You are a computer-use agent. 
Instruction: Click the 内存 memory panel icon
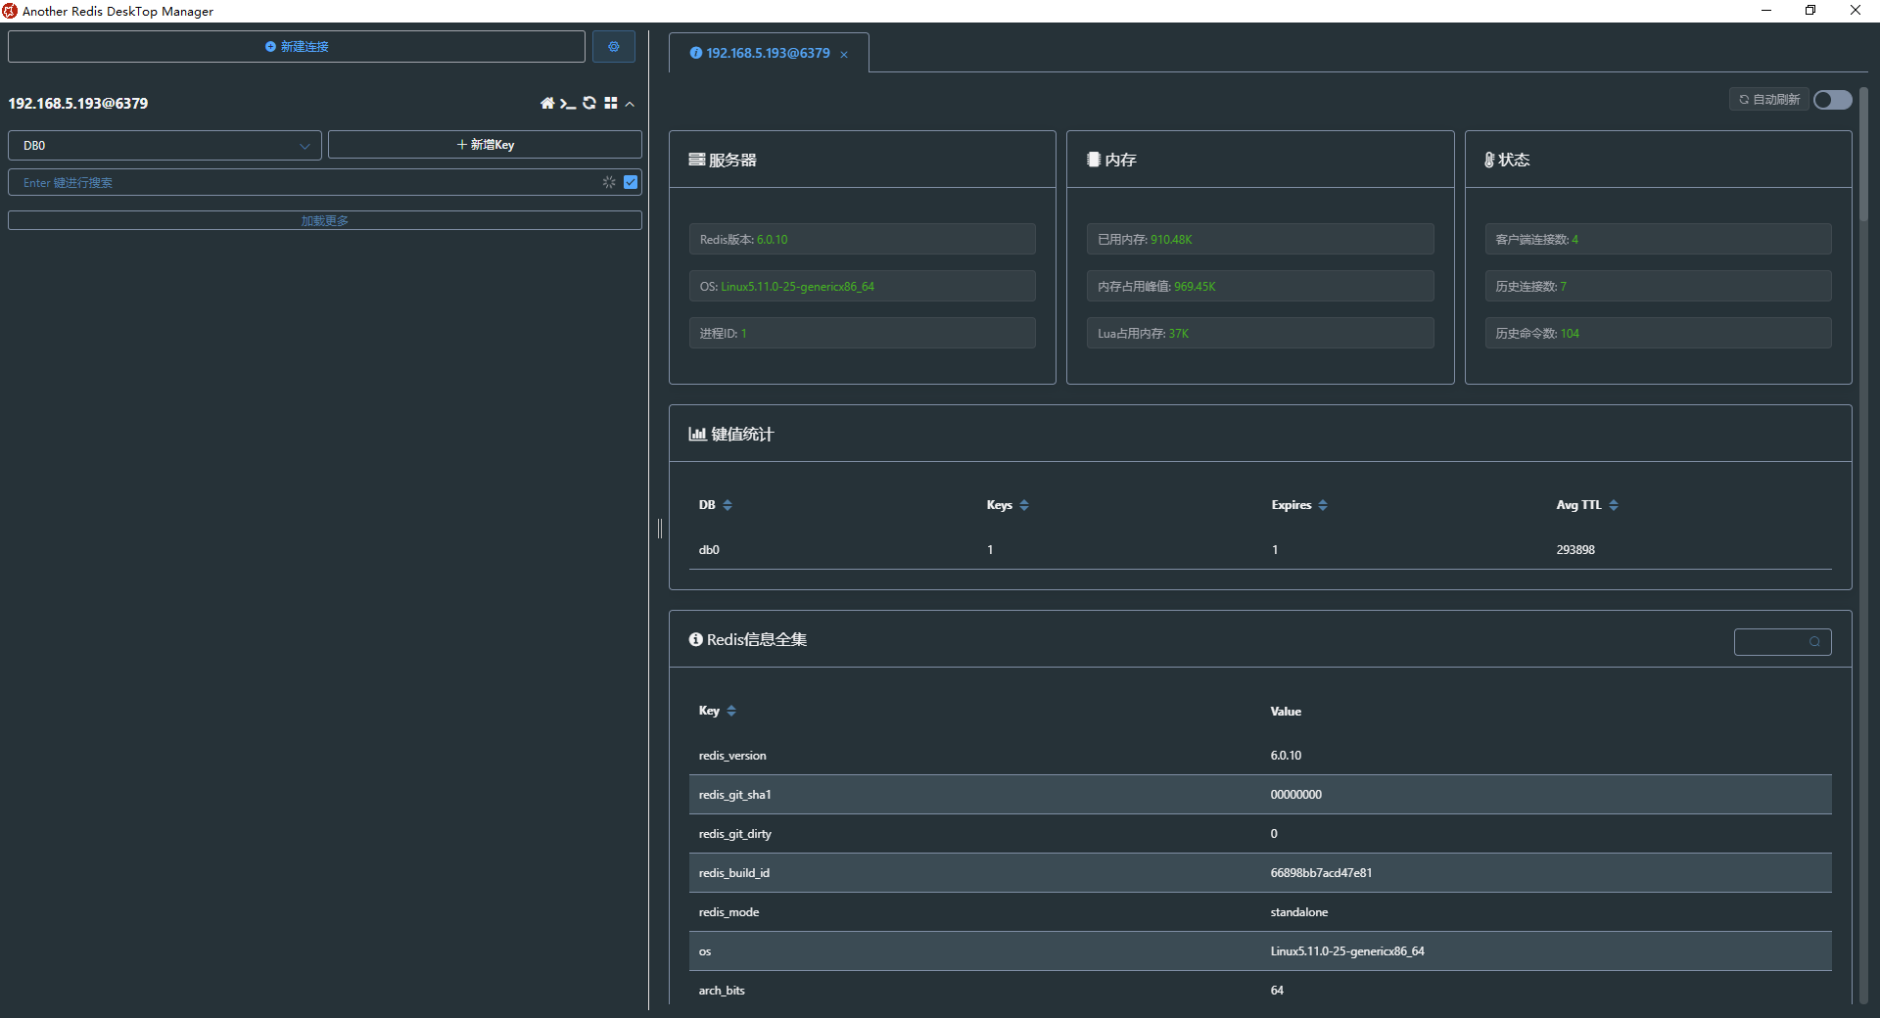tap(1096, 160)
